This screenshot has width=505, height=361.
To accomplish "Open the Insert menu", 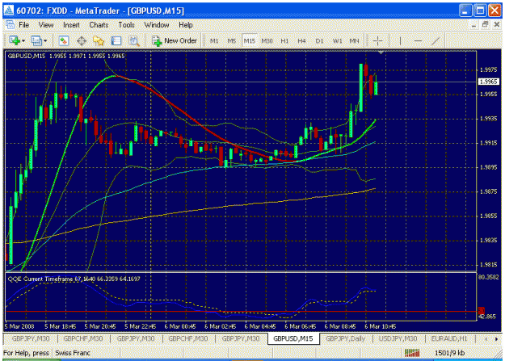I will [71, 25].
